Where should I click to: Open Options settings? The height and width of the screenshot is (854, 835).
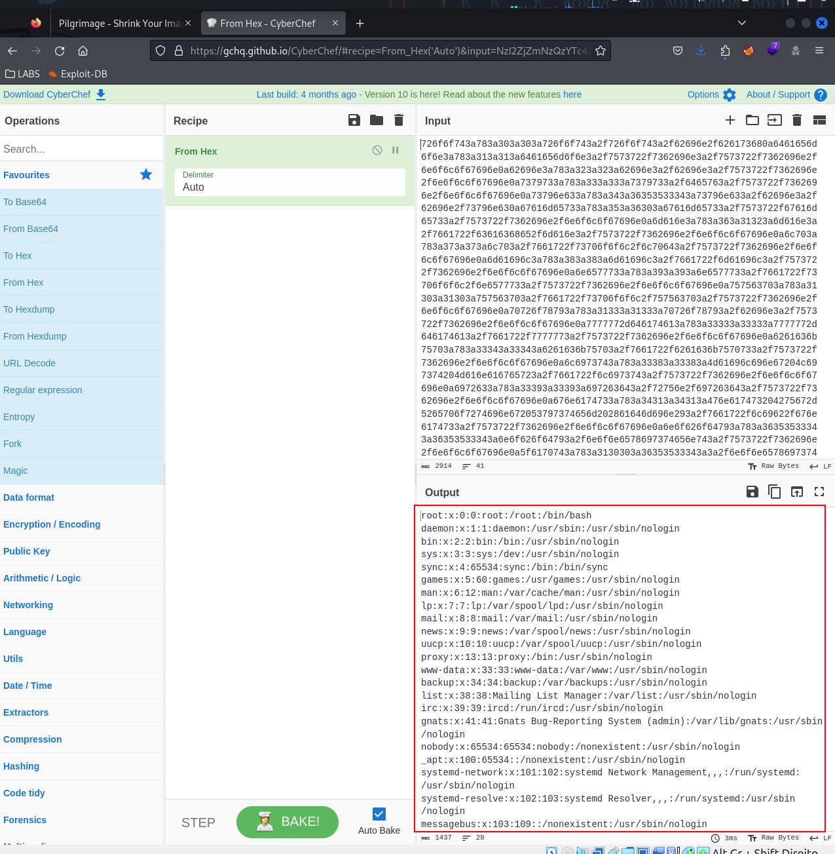pos(711,94)
